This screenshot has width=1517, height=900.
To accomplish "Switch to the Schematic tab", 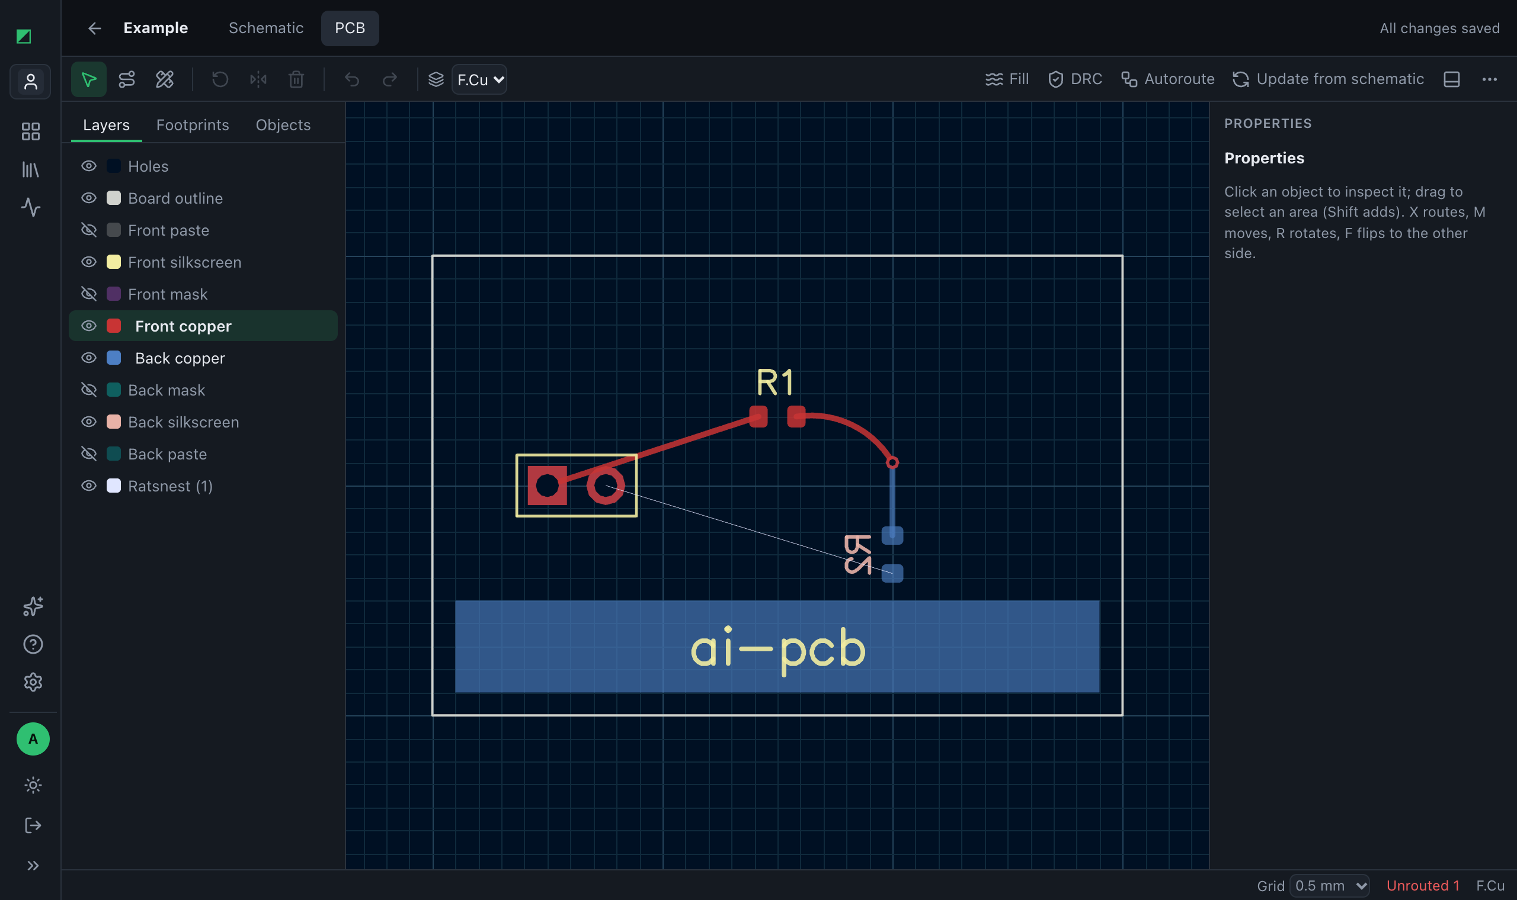I will tap(266, 28).
